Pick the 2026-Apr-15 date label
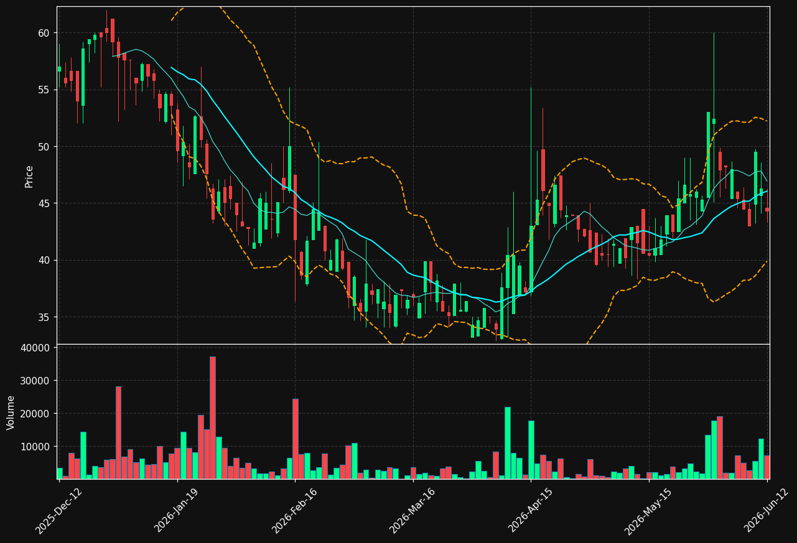The height and width of the screenshot is (543, 797). [x=531, y=510]
